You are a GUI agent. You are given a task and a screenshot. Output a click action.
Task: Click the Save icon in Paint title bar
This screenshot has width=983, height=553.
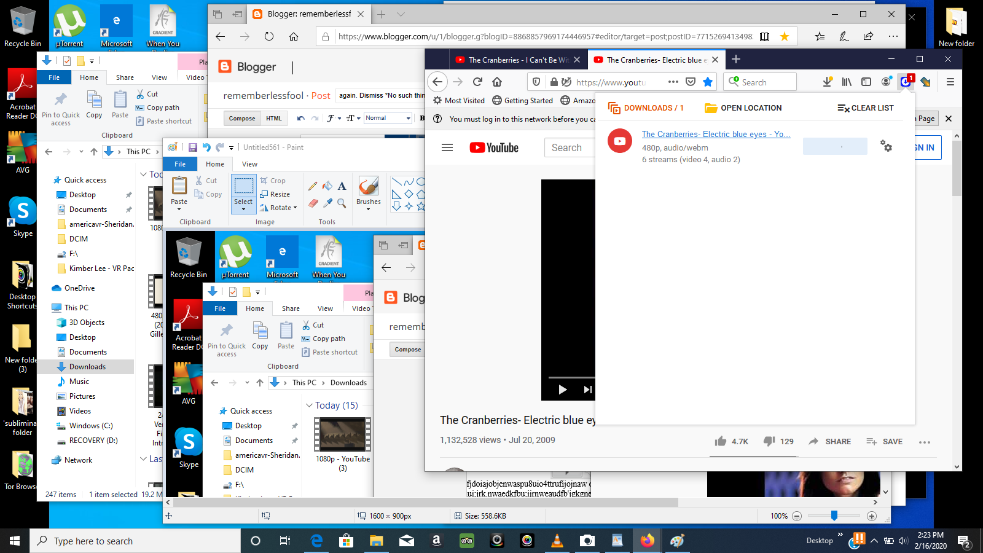193,147
